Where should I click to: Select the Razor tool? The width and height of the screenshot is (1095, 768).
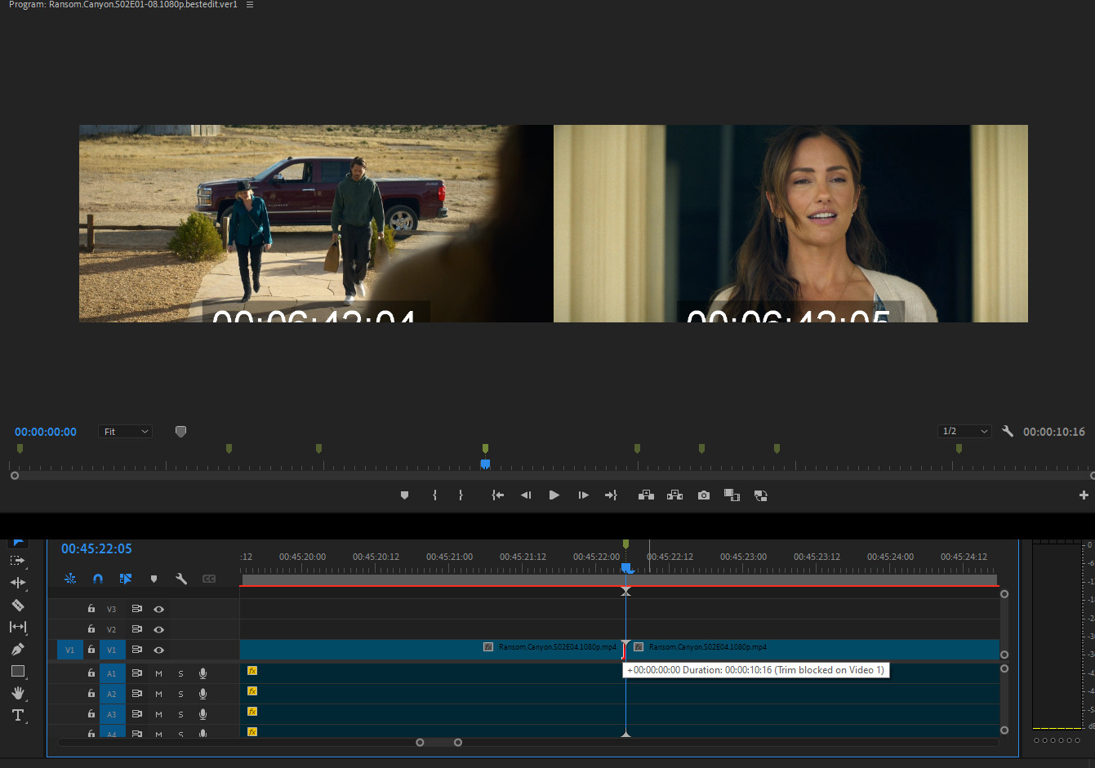coord(17,605)
